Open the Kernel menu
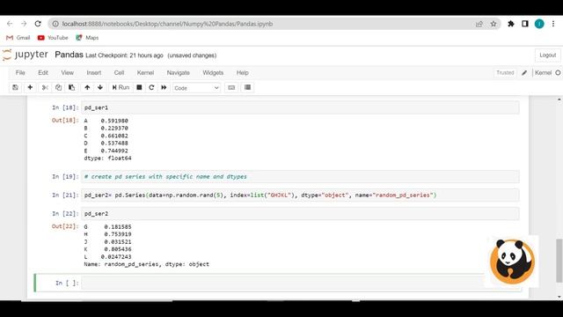The height and width of the screenshot is (317, 563). [x=145, y=72]
